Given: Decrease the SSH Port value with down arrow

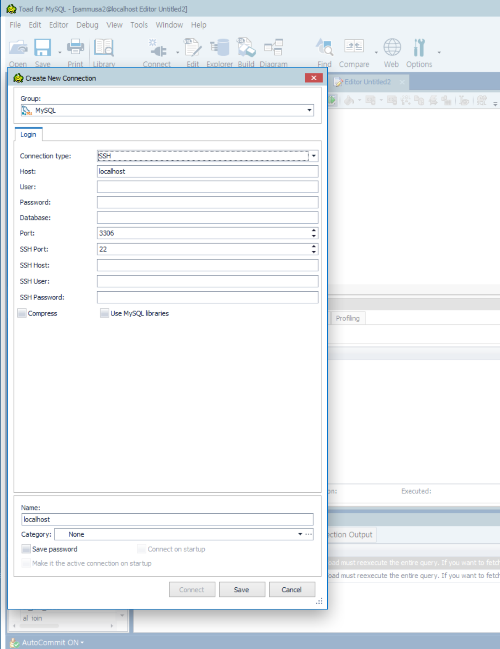Looking at the screenshot, I should (x=314, y=252).
